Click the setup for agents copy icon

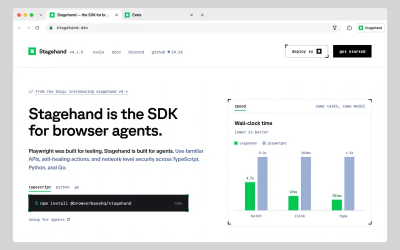(x=68, y=219)
